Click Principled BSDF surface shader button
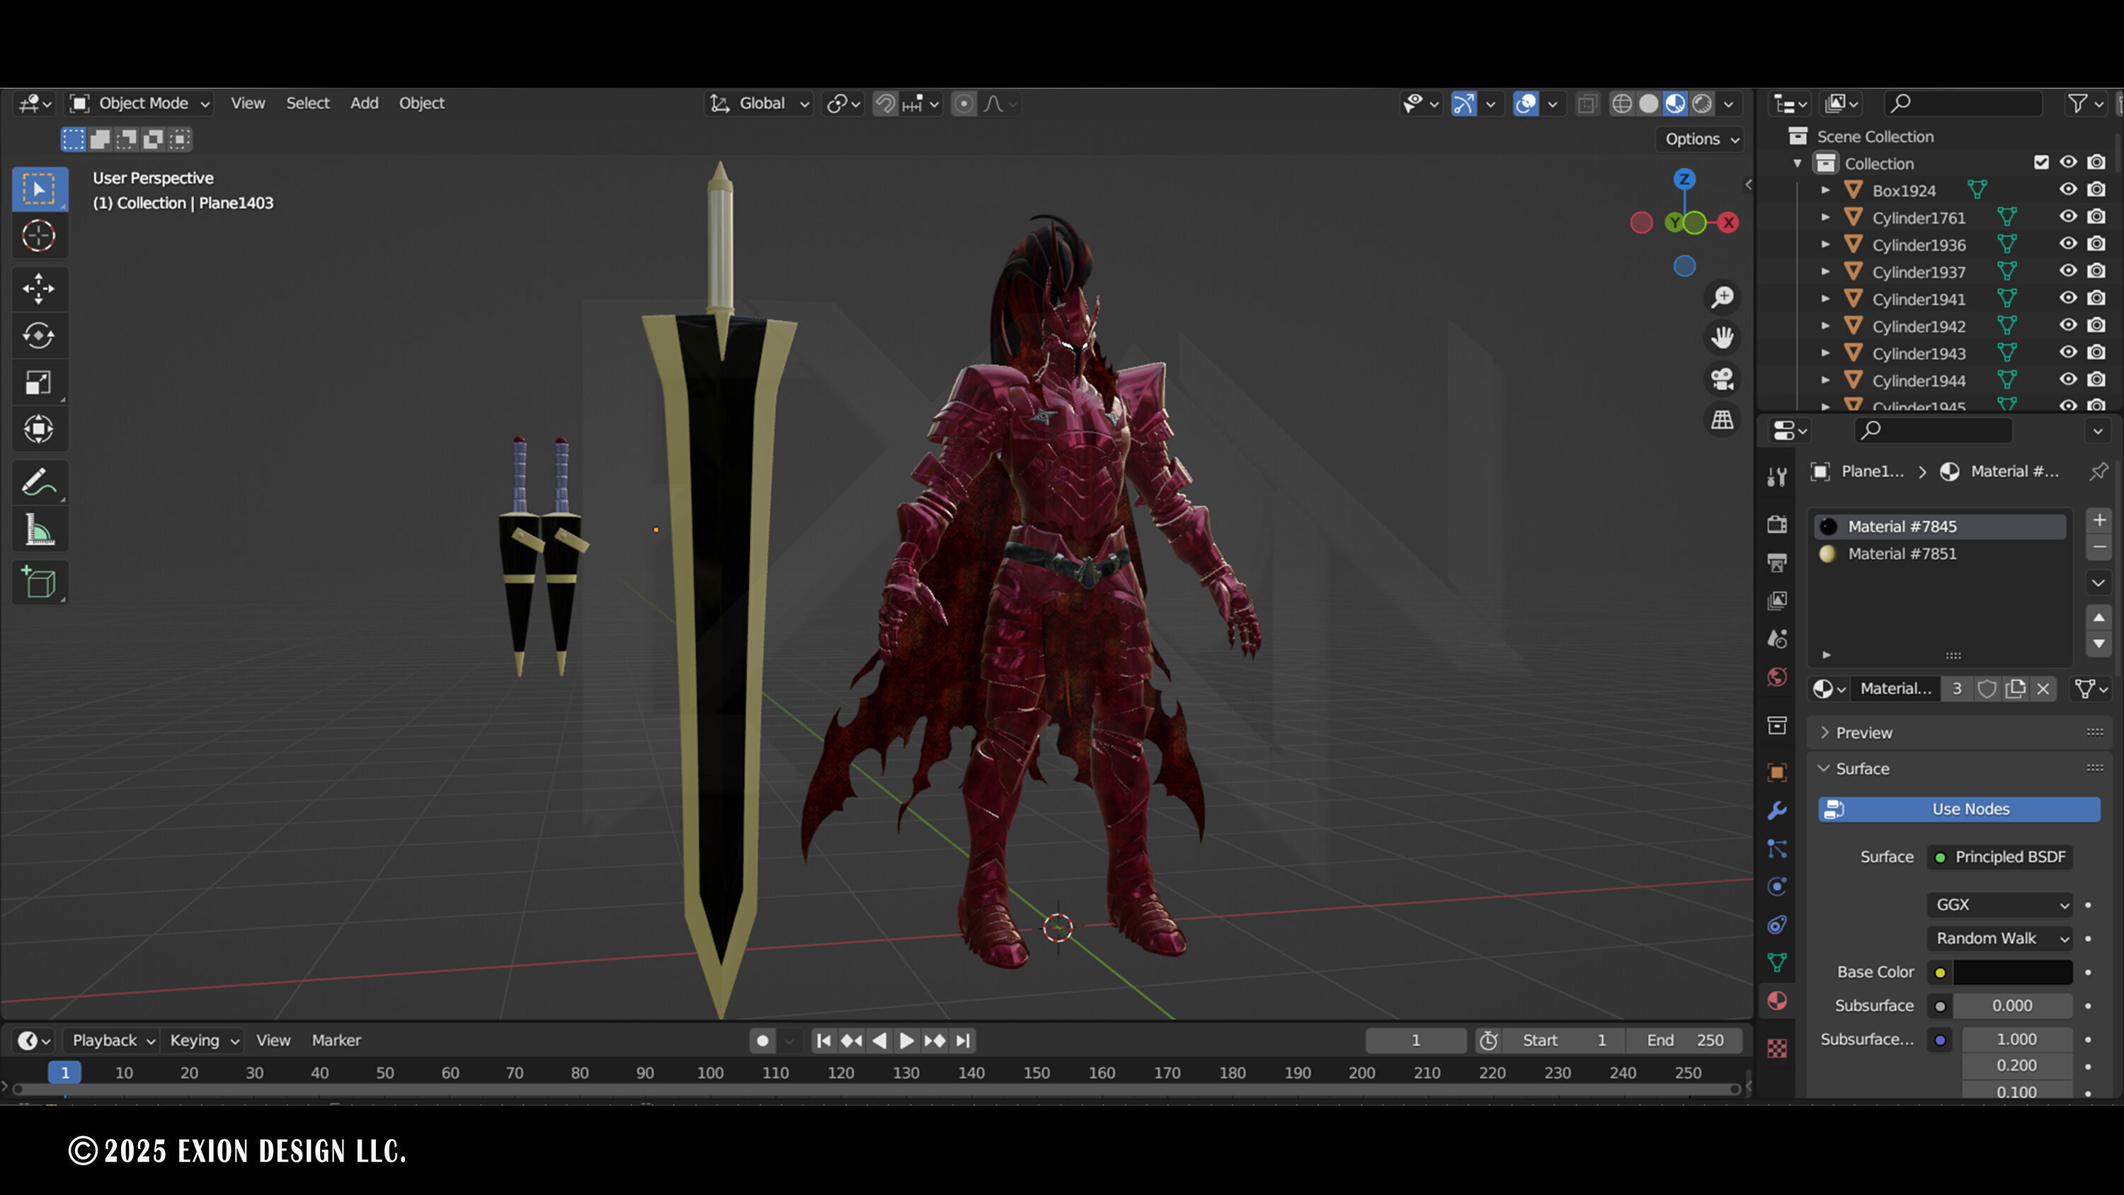This screenshot has width=2124, height=1195. tap(1999, 857)
